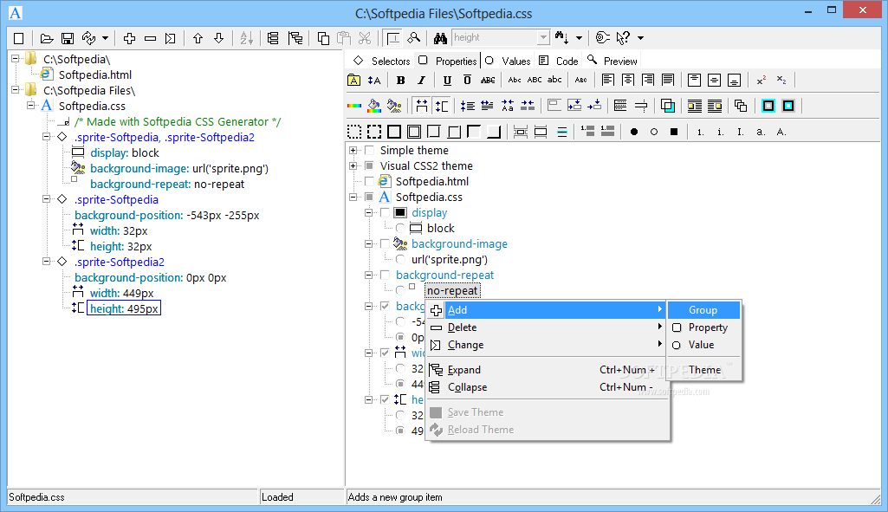888x512 pixels.
Task: Select the no-repeat value radio button
Action: [x=400, y=290]
